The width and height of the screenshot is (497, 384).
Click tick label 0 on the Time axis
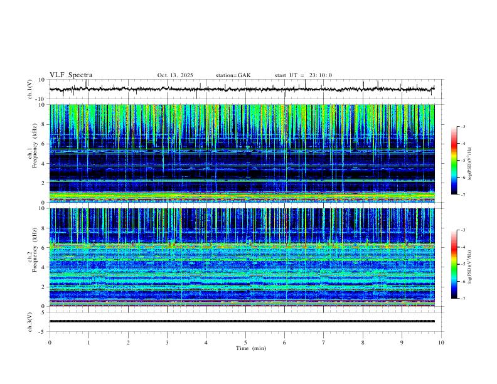point(50,343)
